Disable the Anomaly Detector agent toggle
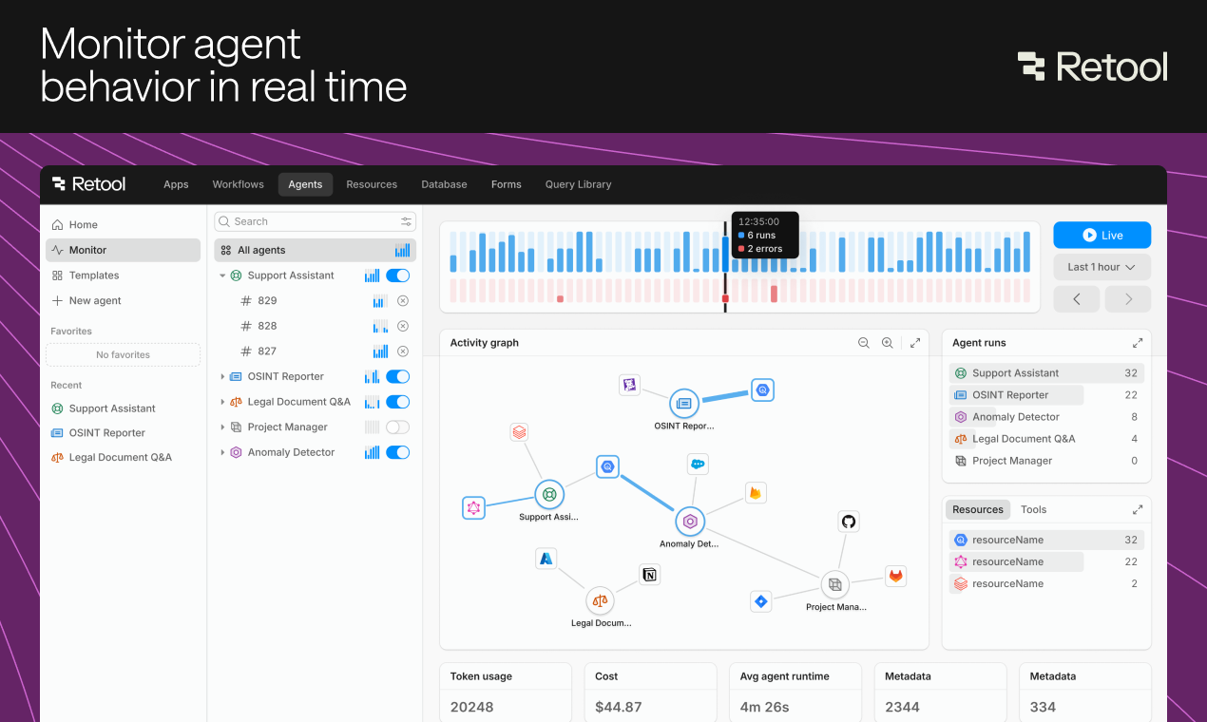The image size is (1207, 722). point(397,452)
